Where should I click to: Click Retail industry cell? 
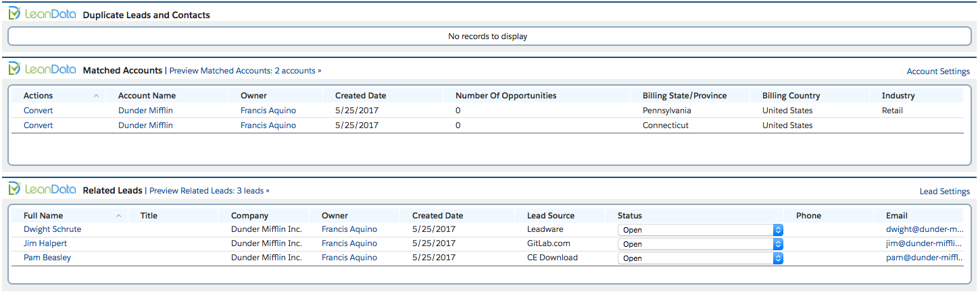[x=892, y=111]
